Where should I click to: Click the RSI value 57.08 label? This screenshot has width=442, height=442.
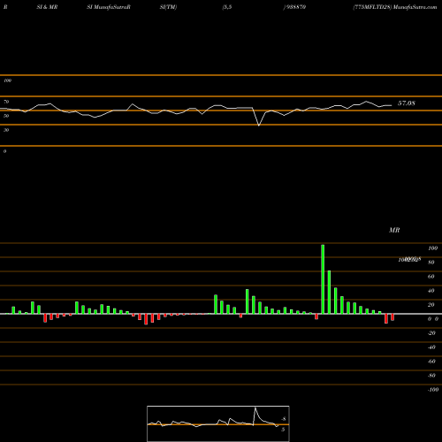click(407, 103)
